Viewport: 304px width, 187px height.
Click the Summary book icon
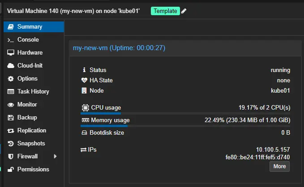11,27
